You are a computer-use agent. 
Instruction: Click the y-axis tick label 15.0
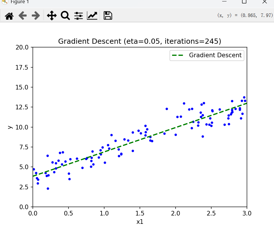[22, 87]
